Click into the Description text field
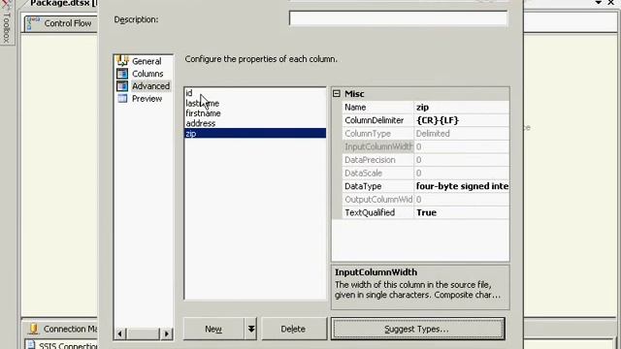This screenshot has width=621, height=349. [398, 18]
